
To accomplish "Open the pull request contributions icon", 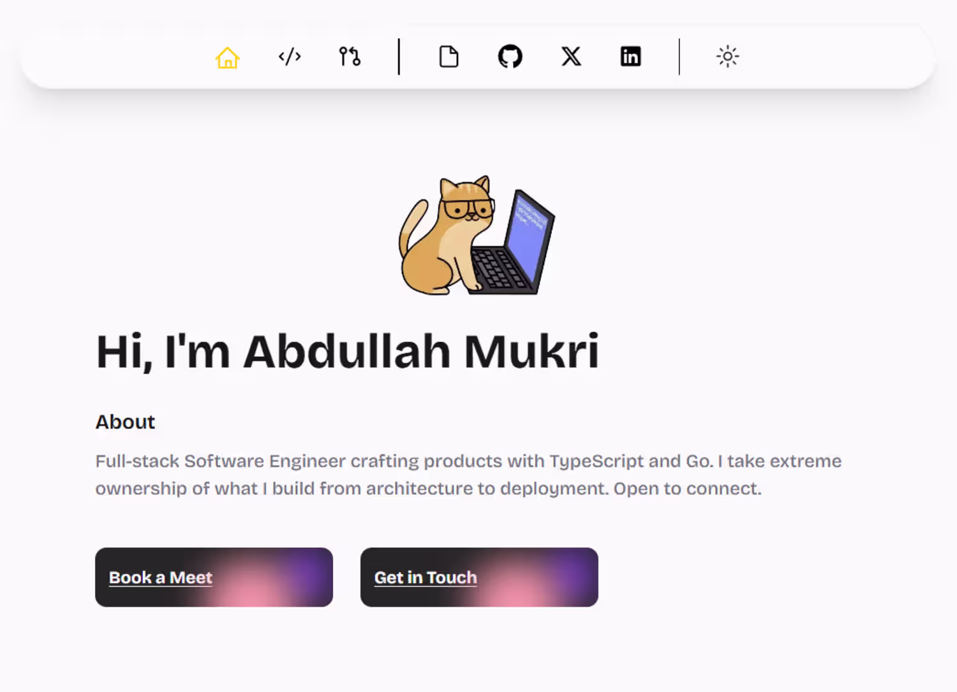I will tap(350, 57).
